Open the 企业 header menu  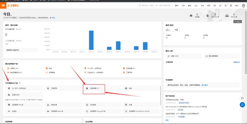click(x=196, y=6)
